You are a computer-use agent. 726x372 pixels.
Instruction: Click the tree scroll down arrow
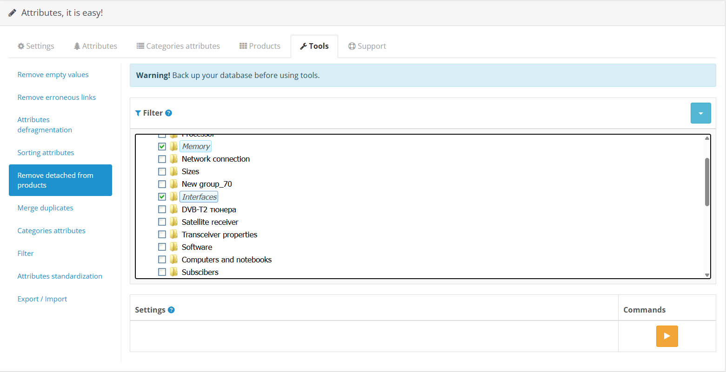coord(707,275)
